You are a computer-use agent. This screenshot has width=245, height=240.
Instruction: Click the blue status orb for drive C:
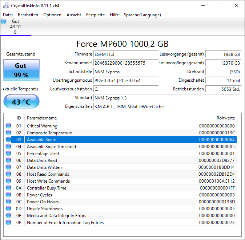pyautogui.click(x=3, y=21)
